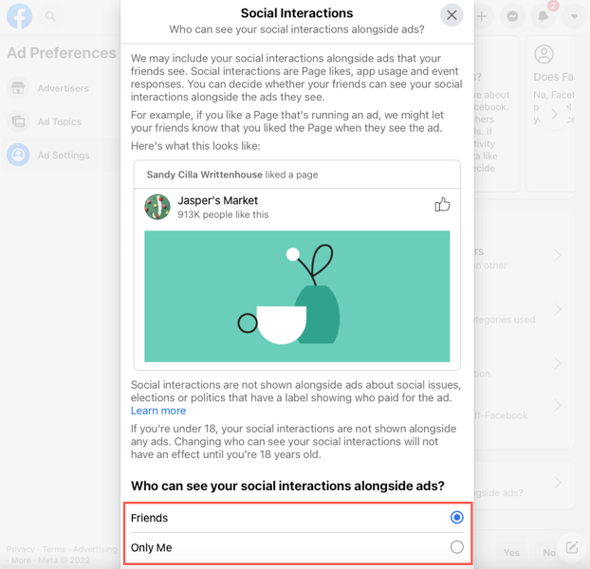Click next arrow on the Does Fa card
This screenshot has width=590, height=569.
coord(554,114)
